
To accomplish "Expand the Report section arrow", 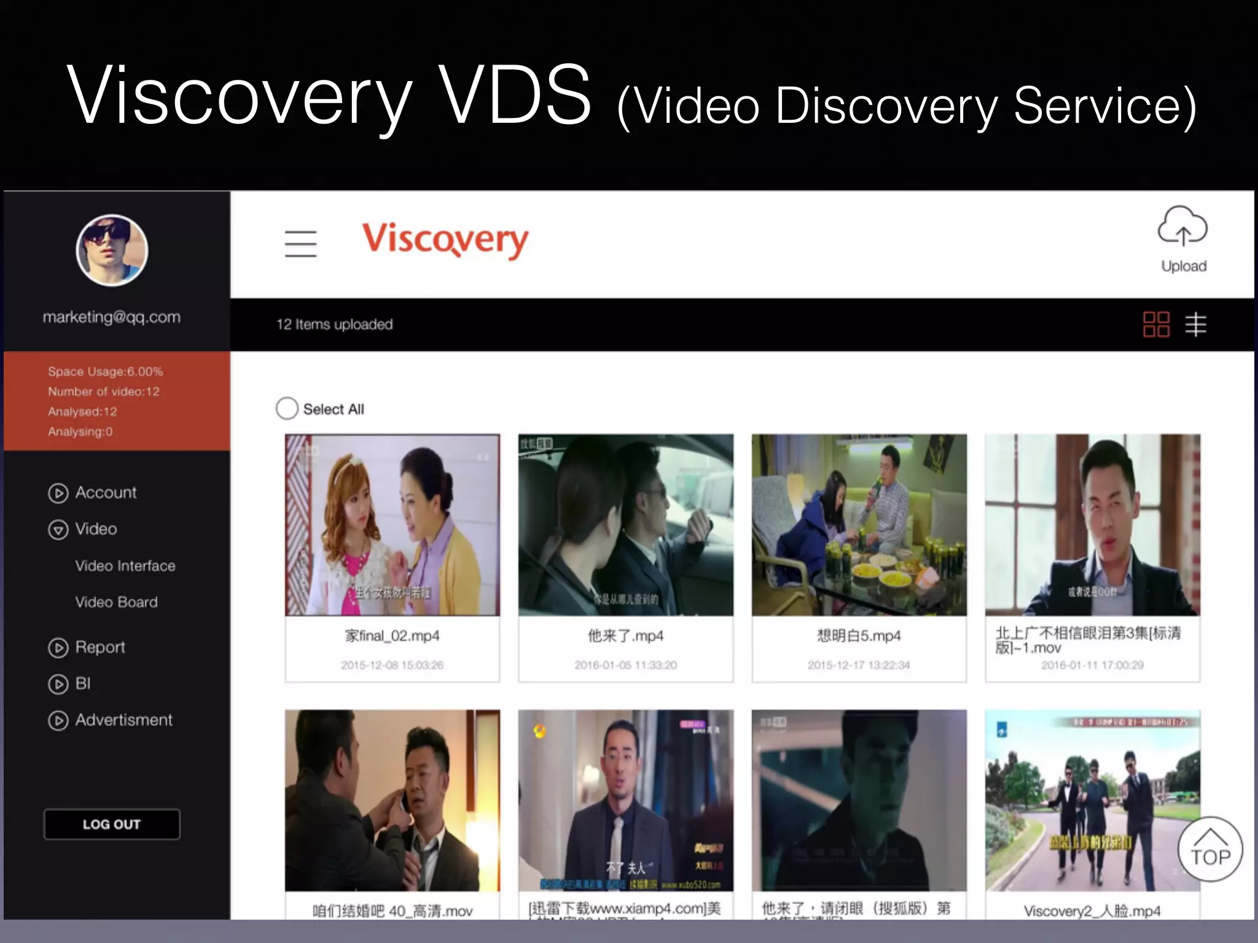I will [x=58, y=648].
